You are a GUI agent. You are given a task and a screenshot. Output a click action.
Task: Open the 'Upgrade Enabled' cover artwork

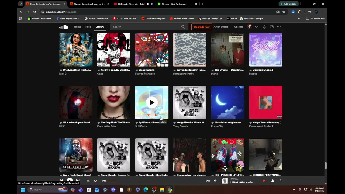tap(266, 50)
